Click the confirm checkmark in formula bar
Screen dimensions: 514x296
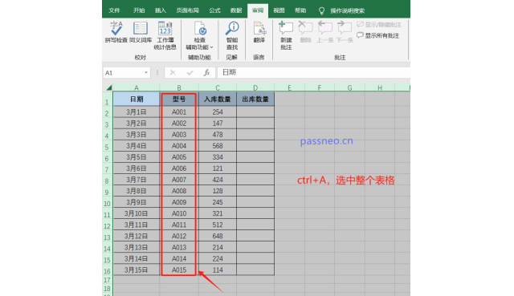coord(190,72)
